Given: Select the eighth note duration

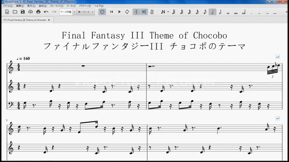Looking at the screenshot, I should click(x=205, y=12).
